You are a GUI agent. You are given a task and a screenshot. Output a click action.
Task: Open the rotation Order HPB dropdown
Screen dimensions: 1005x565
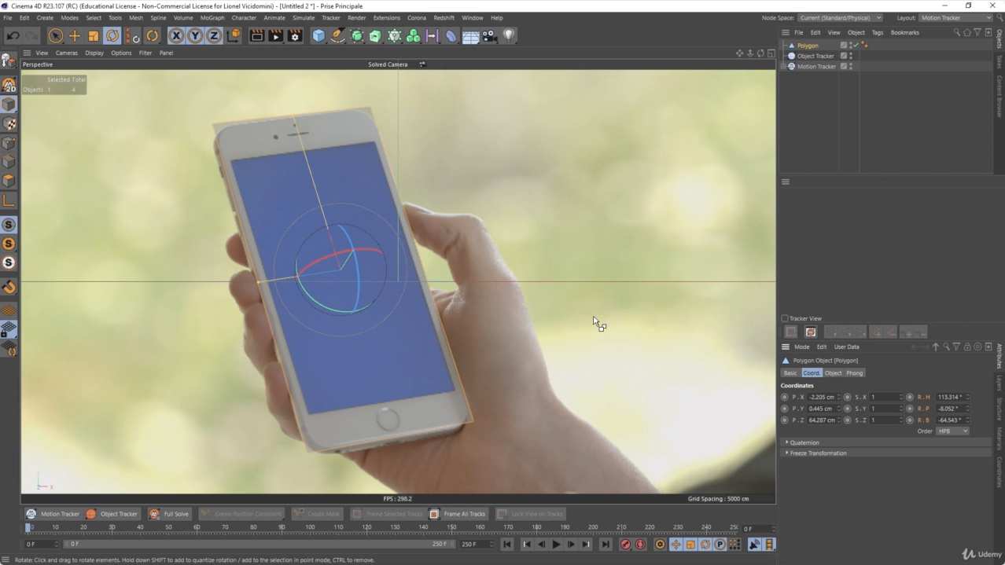[x=952, y=431]
